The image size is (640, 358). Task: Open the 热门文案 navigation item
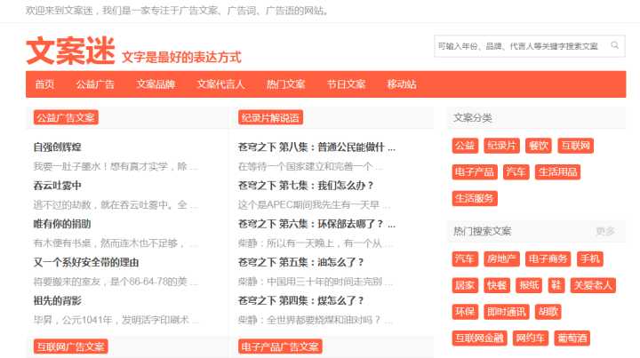click(285, 84)
